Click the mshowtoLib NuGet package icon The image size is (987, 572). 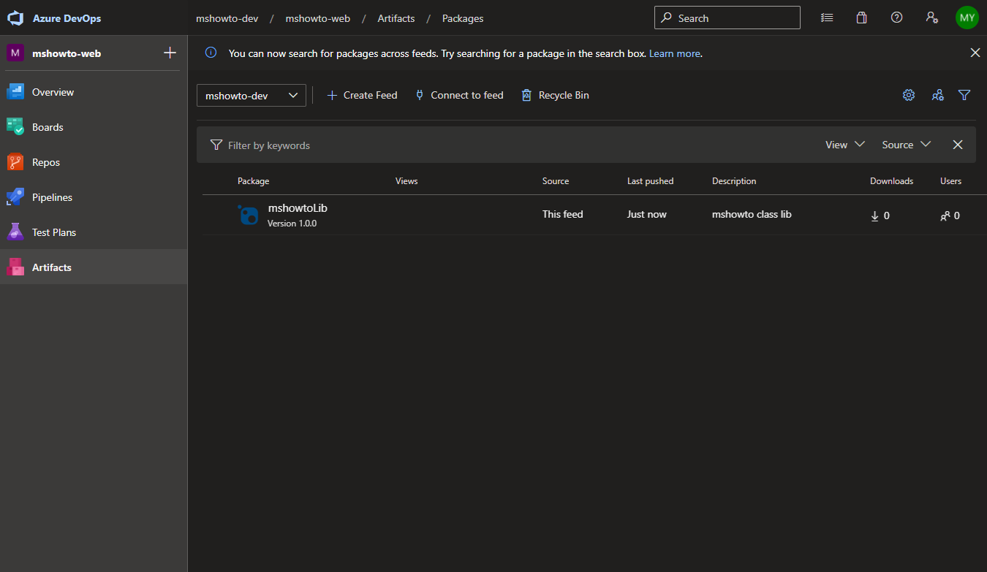pyautogui.click(x=248, y=215)
